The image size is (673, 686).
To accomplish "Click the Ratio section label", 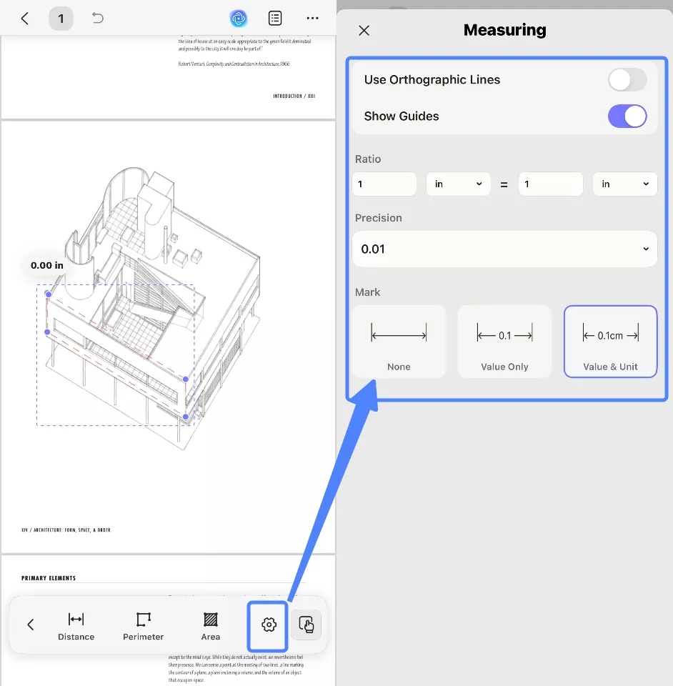I will click(x=368, y=159).
